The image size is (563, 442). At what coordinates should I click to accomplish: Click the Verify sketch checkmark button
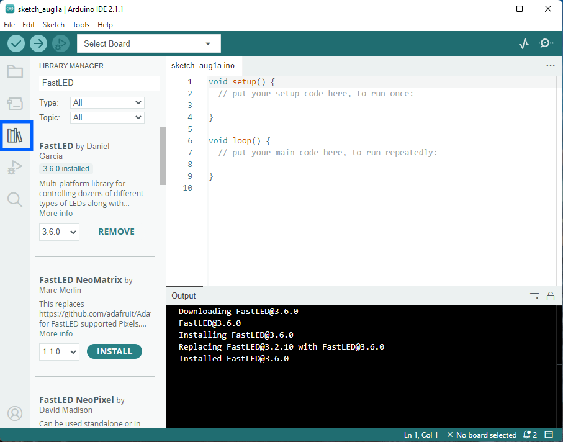tap(16, 43)
